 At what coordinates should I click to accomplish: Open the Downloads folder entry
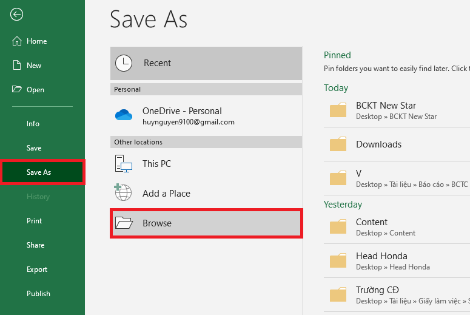point(378,144)
